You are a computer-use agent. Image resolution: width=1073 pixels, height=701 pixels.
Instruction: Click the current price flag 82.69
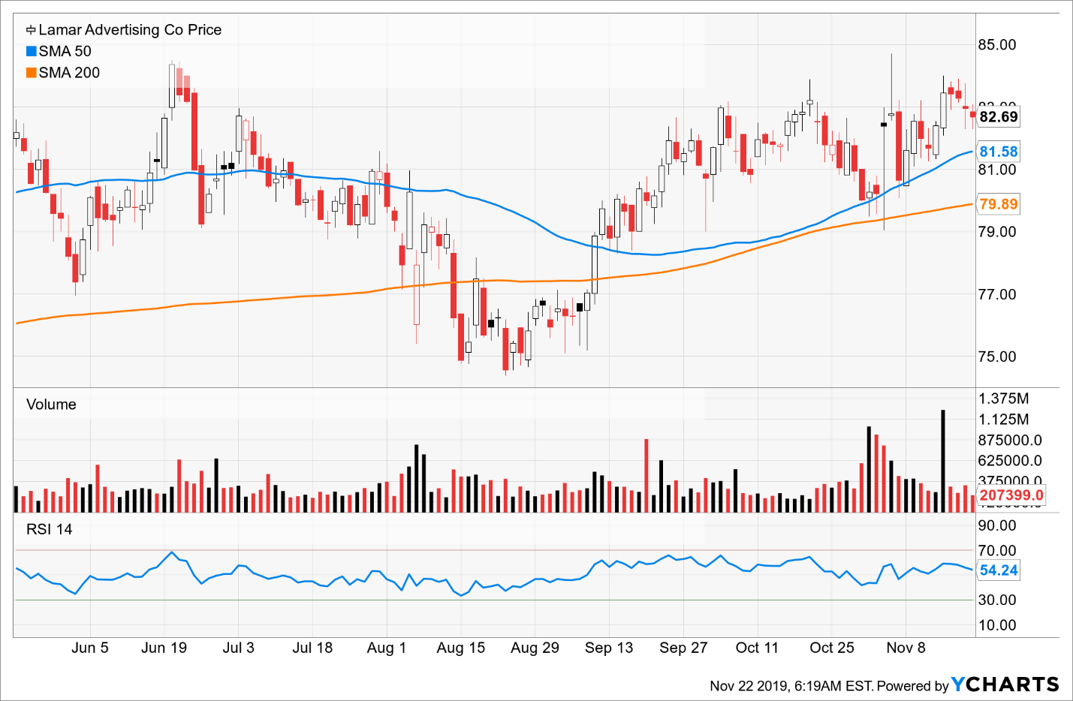pyautogui.click(x=999, y=116)
